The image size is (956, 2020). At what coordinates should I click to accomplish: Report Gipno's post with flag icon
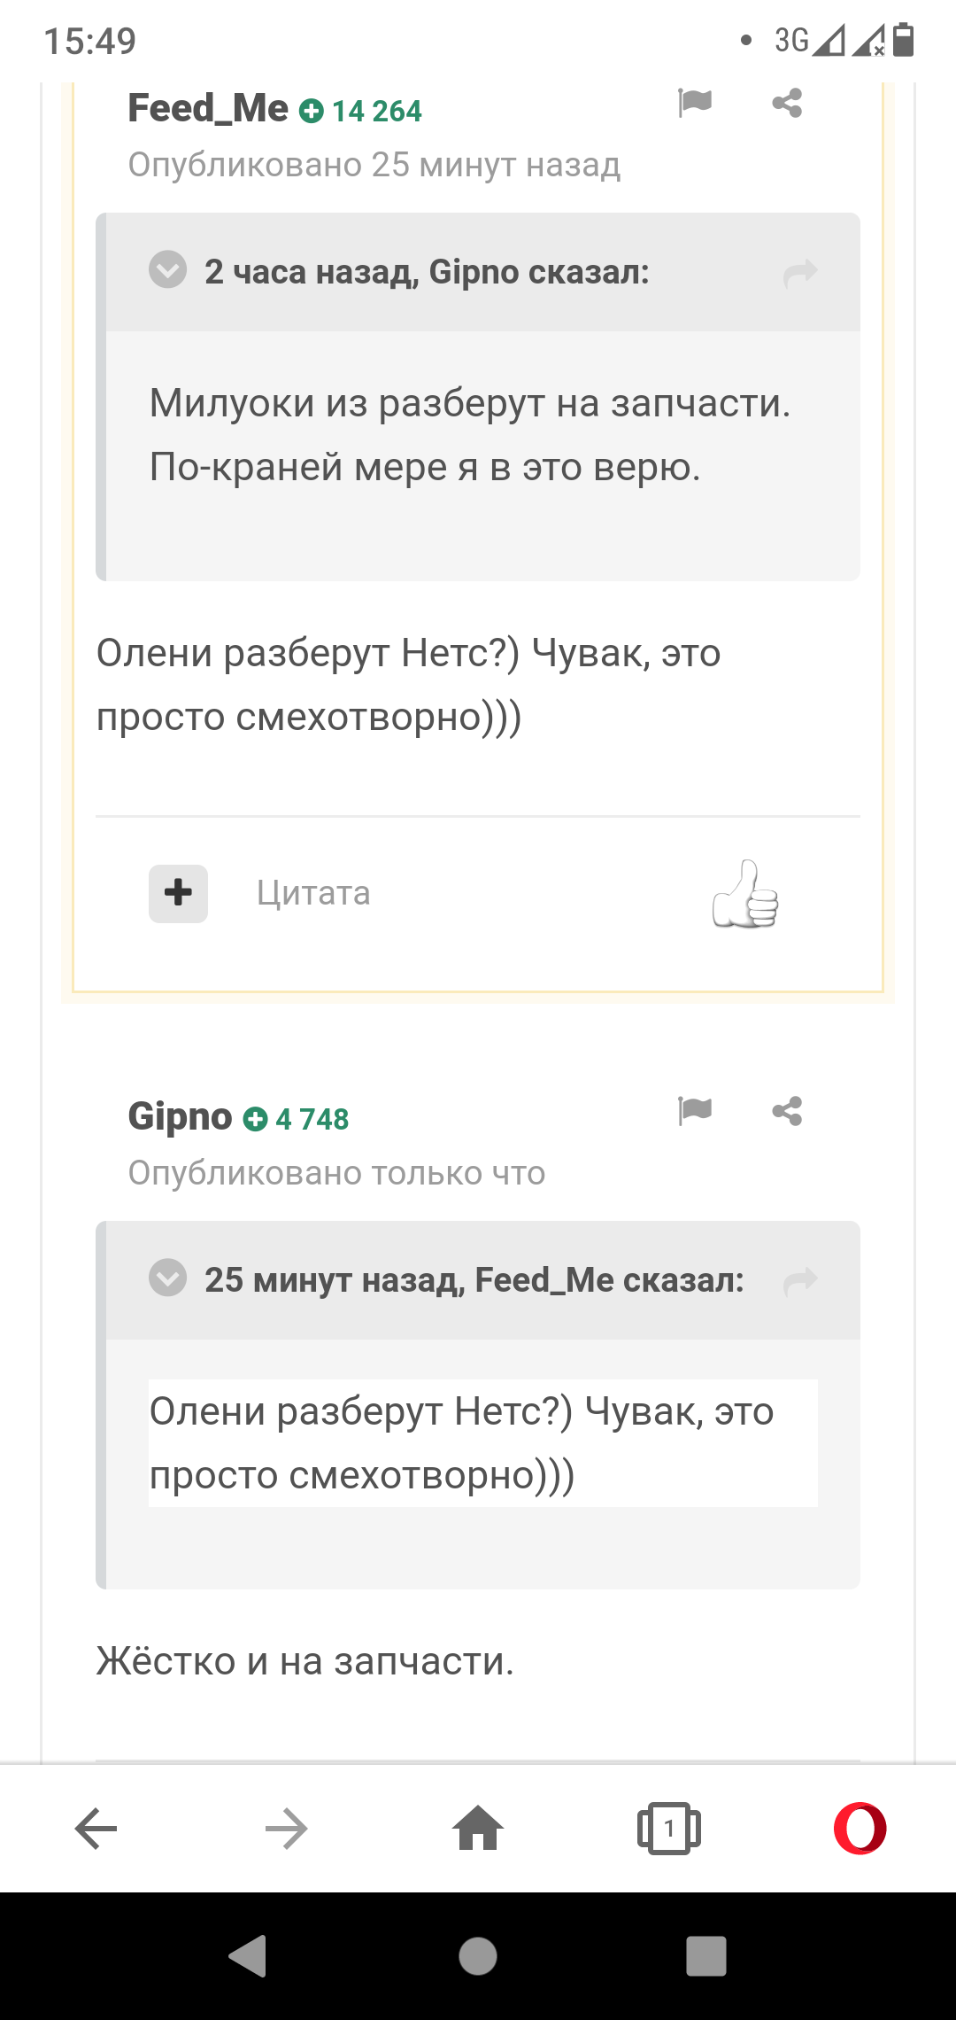(695, 1110)
